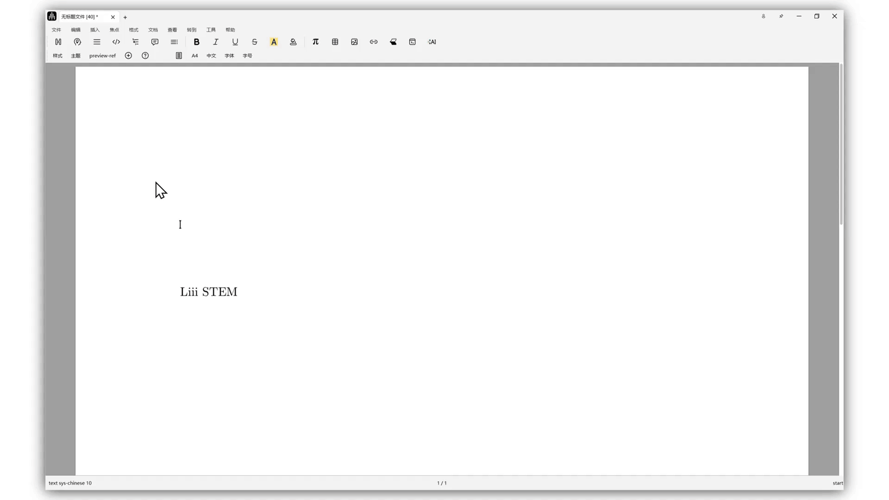Toggle italic formatting

pos(216,42)
